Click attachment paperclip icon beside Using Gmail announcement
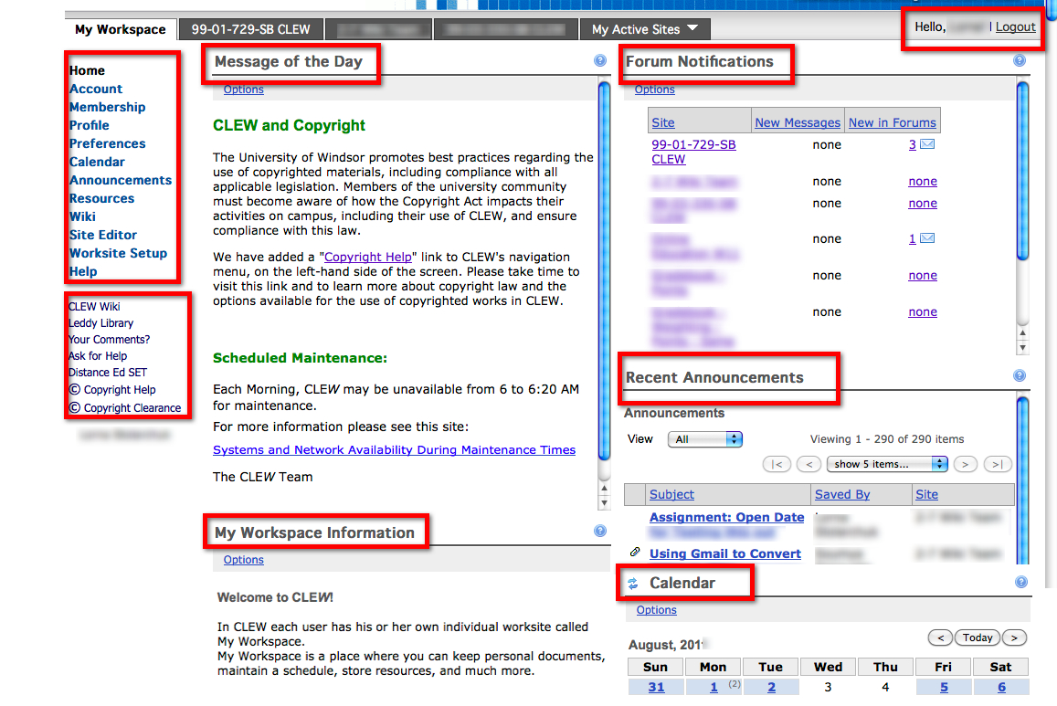 pos(635,553)
